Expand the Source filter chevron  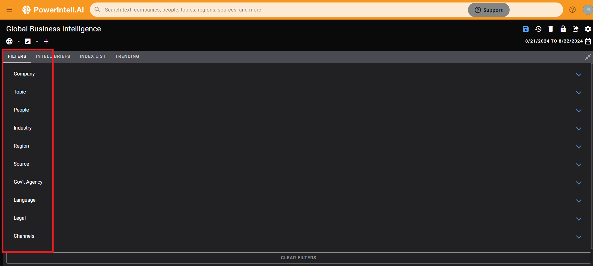click(579, 165)
